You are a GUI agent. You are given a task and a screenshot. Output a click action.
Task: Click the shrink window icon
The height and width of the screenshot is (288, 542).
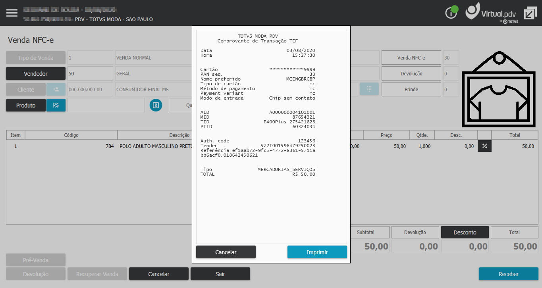pyautogui.click(x=530, y=13)
